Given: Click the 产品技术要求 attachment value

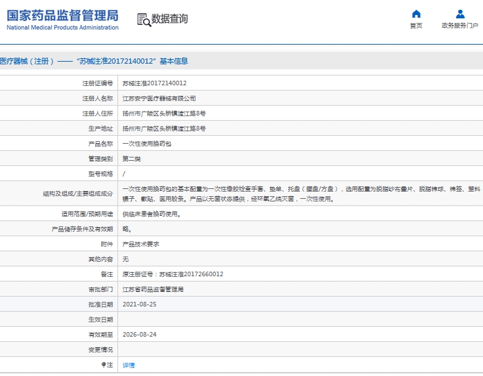Looking at the screenshot, I should click(141, 244).
